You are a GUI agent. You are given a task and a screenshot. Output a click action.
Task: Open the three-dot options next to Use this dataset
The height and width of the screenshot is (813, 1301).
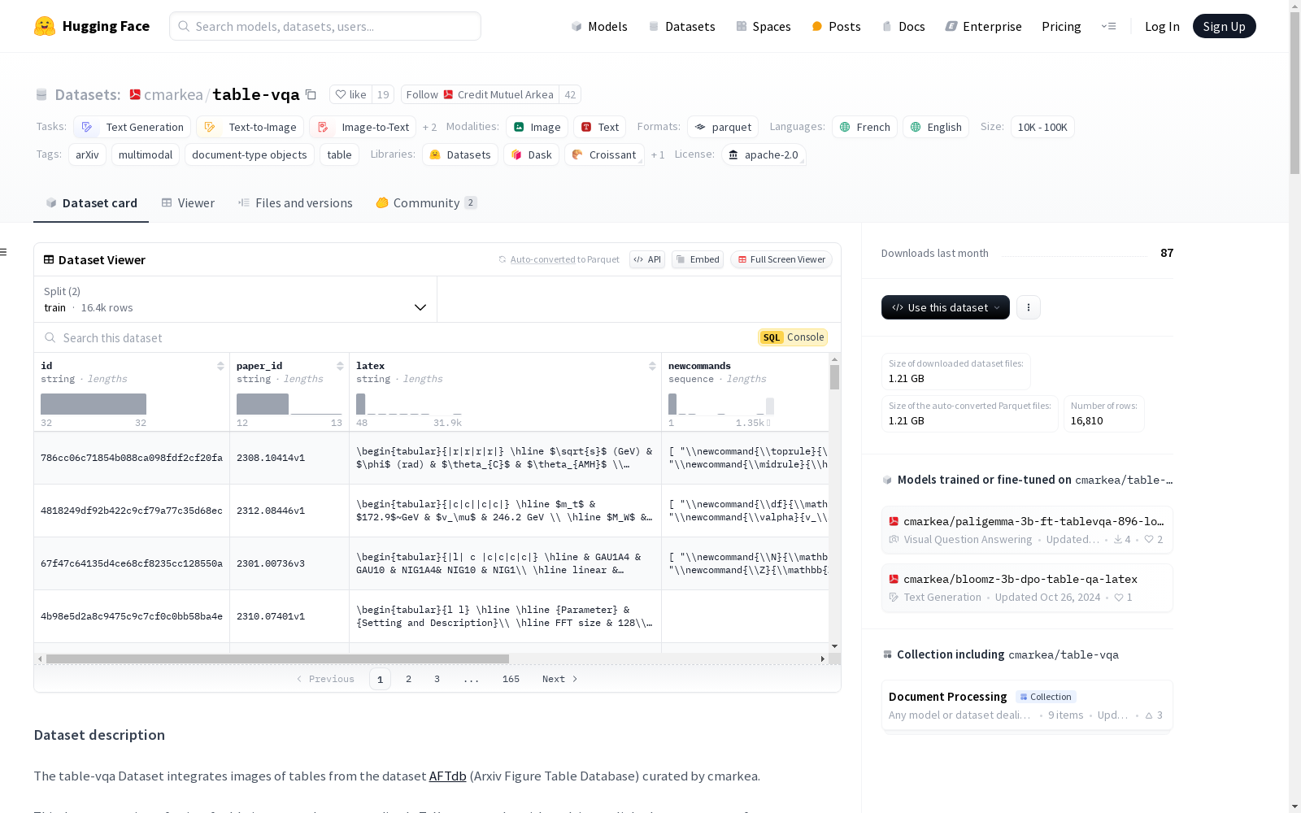point(1029,307)
